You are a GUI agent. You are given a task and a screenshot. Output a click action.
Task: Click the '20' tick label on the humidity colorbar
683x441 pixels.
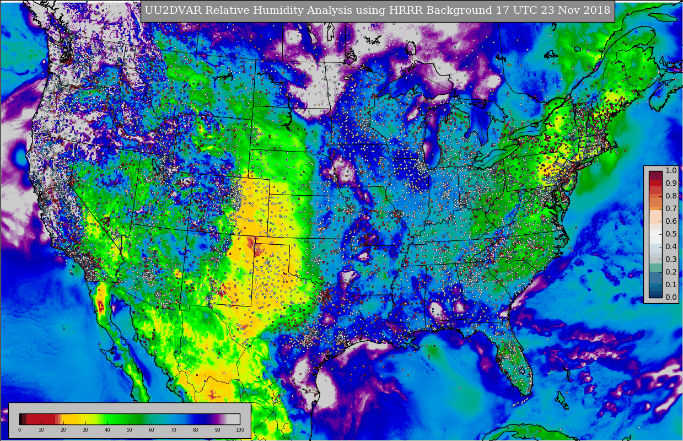tap(63, 429)
